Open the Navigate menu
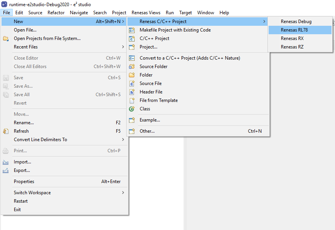The height and width of the screenshot is (230, 335). point(79,13)
